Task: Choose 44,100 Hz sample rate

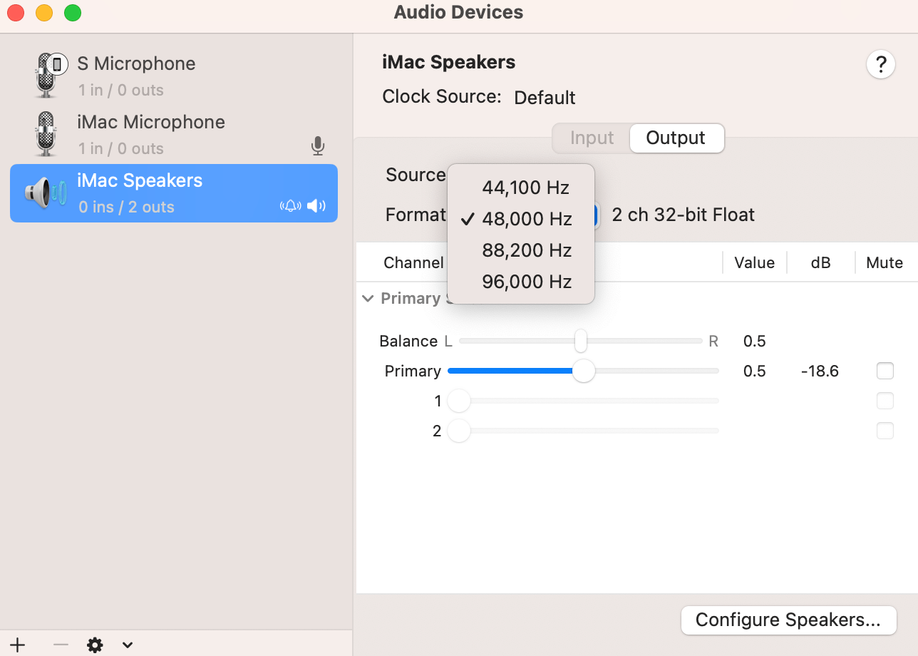Action: click(521, 188)
